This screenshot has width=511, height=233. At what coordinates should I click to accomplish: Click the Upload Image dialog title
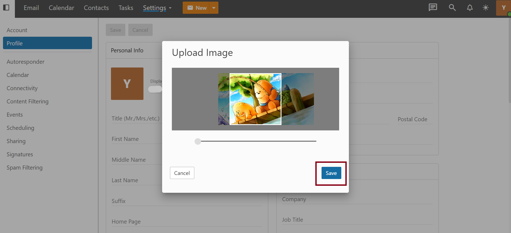tap(202, 53)
